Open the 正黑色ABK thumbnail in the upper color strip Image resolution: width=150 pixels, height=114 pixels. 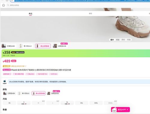point(8,46)
